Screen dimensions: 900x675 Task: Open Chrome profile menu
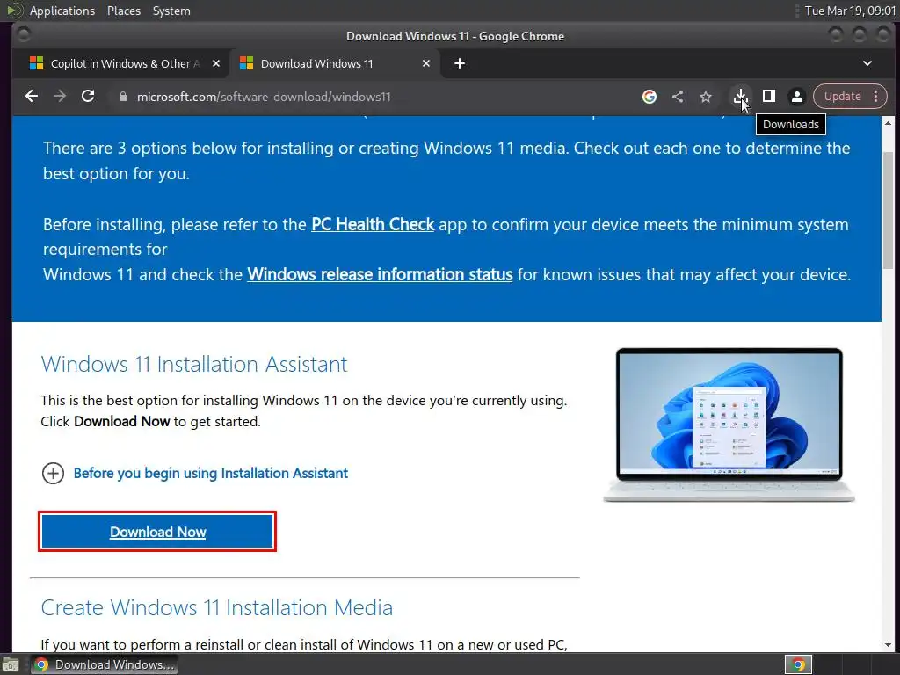click(796, 97)
